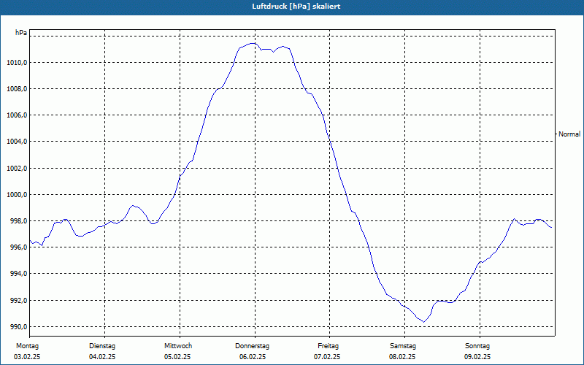Screen dimensions: 584x365
Task: Click the date 07.02.25
Action: pyautogui.click(x=327, y=357)
